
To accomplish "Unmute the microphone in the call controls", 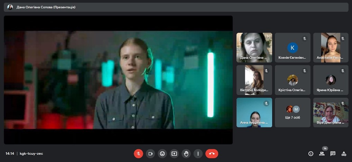I will (x=139, y=154).
